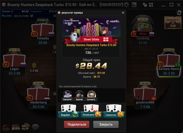Share the tournament result with Поделиться
183x133 pixels.
point(77,124)
